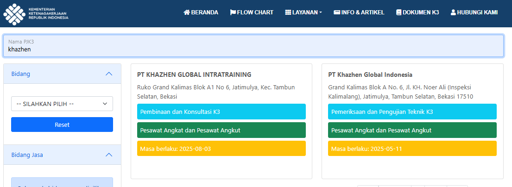This screenshot has width=512, height=187.
Task: Click Pemeriksaan dan Pengujian Teknik K3 label
Action: point(412,112)
